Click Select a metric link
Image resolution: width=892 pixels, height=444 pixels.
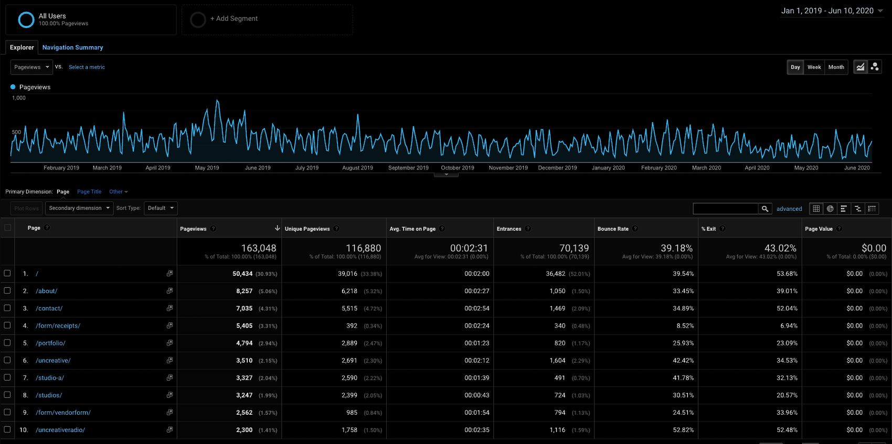coord(87,67)
